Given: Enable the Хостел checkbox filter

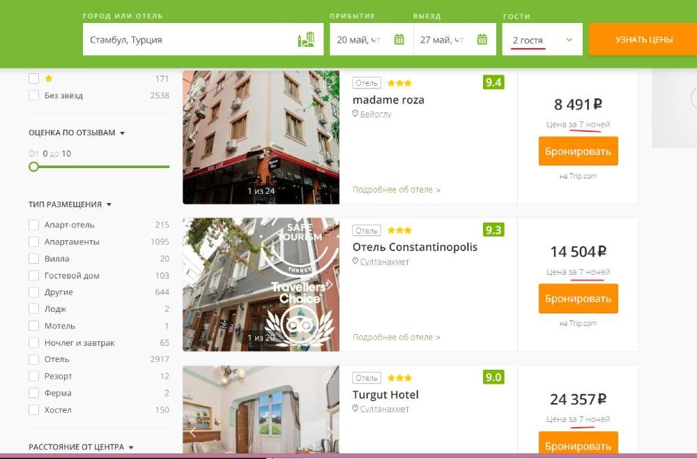Looking at the screenshot, I should (x=33, y=410).
